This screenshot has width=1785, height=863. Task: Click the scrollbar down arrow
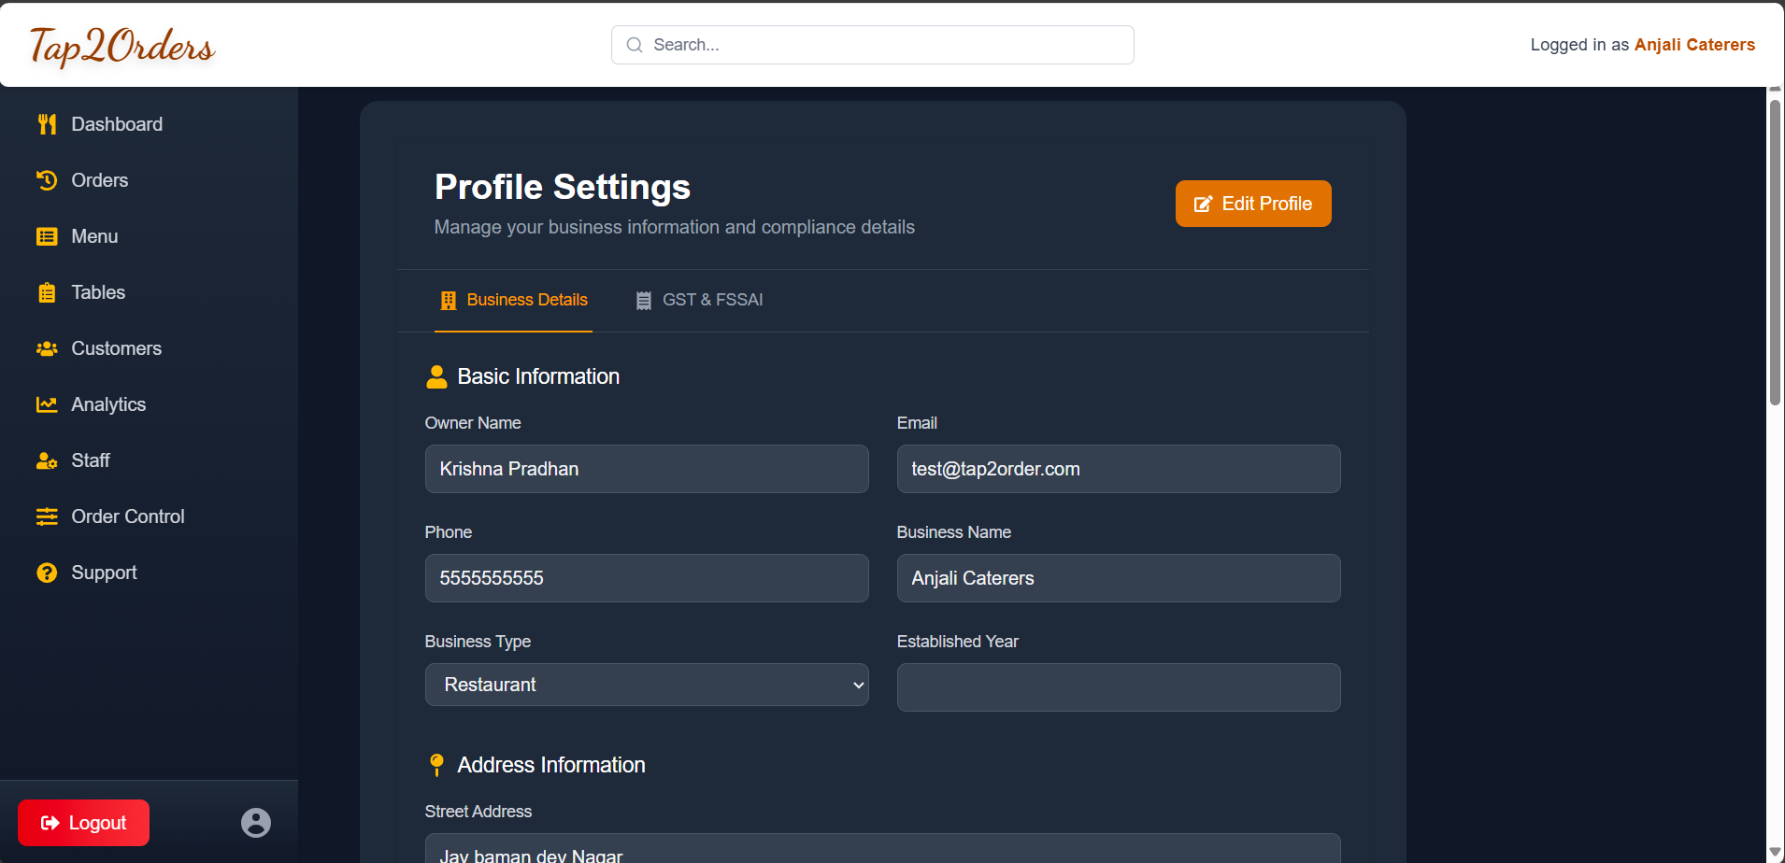[1775, 853]
